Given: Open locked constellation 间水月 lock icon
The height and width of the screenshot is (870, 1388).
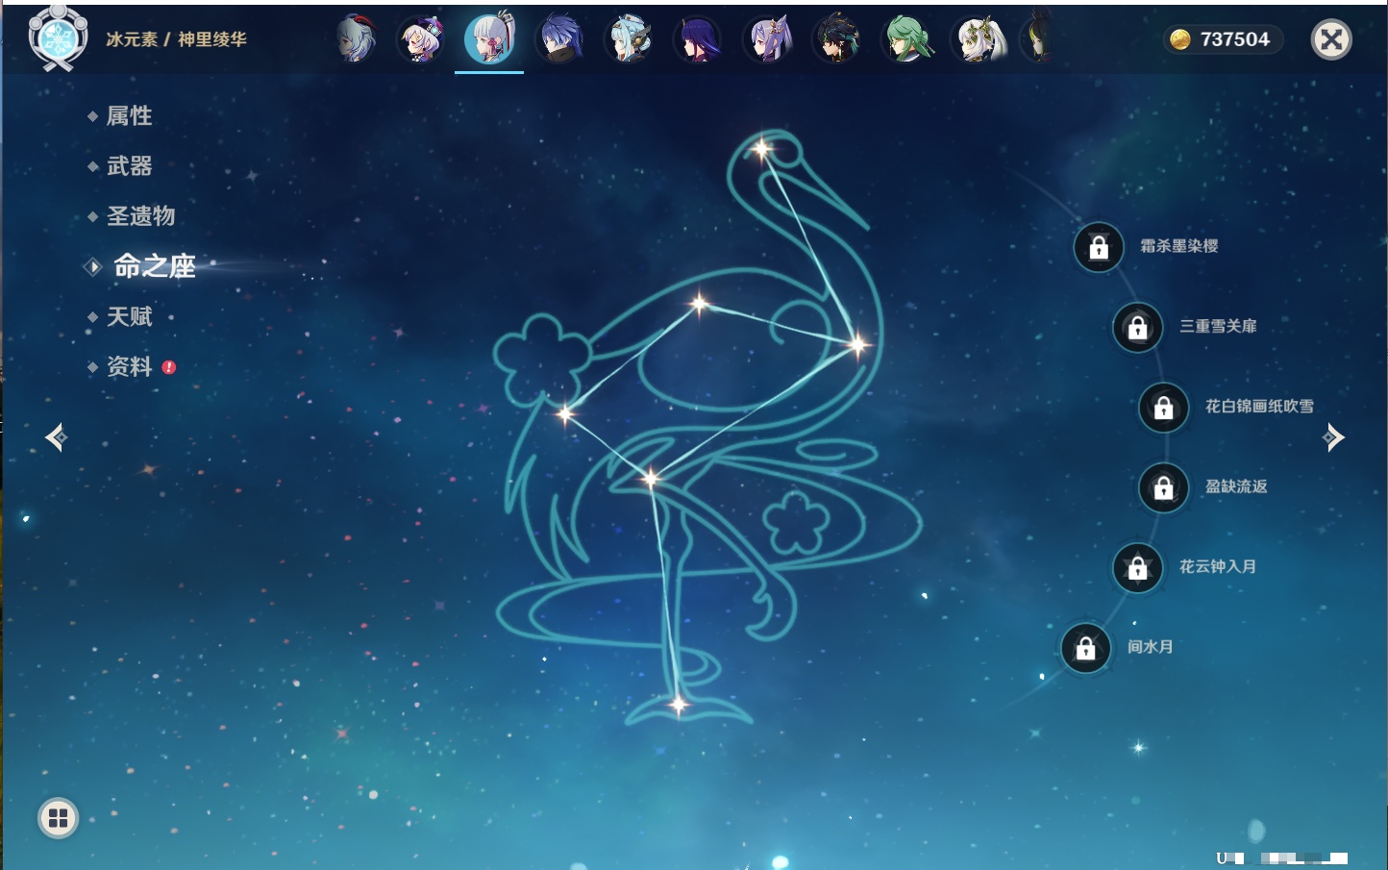Looking at the screenshot, I should pos(1085,648).
